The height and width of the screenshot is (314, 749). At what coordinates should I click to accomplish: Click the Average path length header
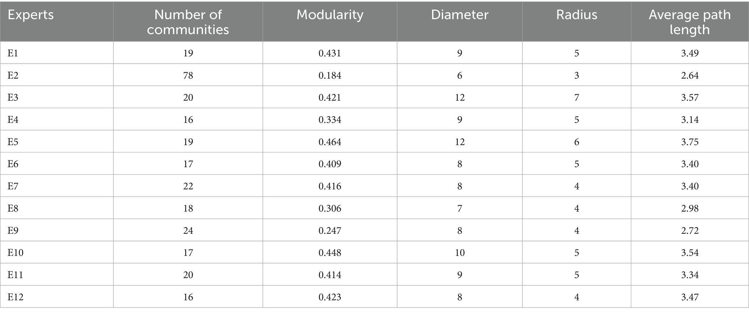[x=690, y=22]
